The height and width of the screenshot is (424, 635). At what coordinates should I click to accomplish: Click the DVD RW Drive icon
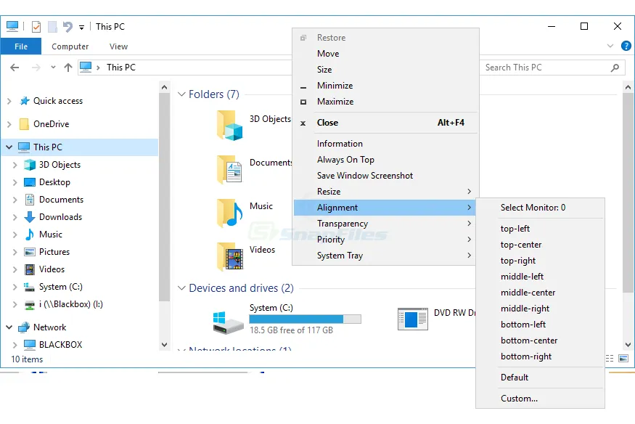[x=413, y=319]
